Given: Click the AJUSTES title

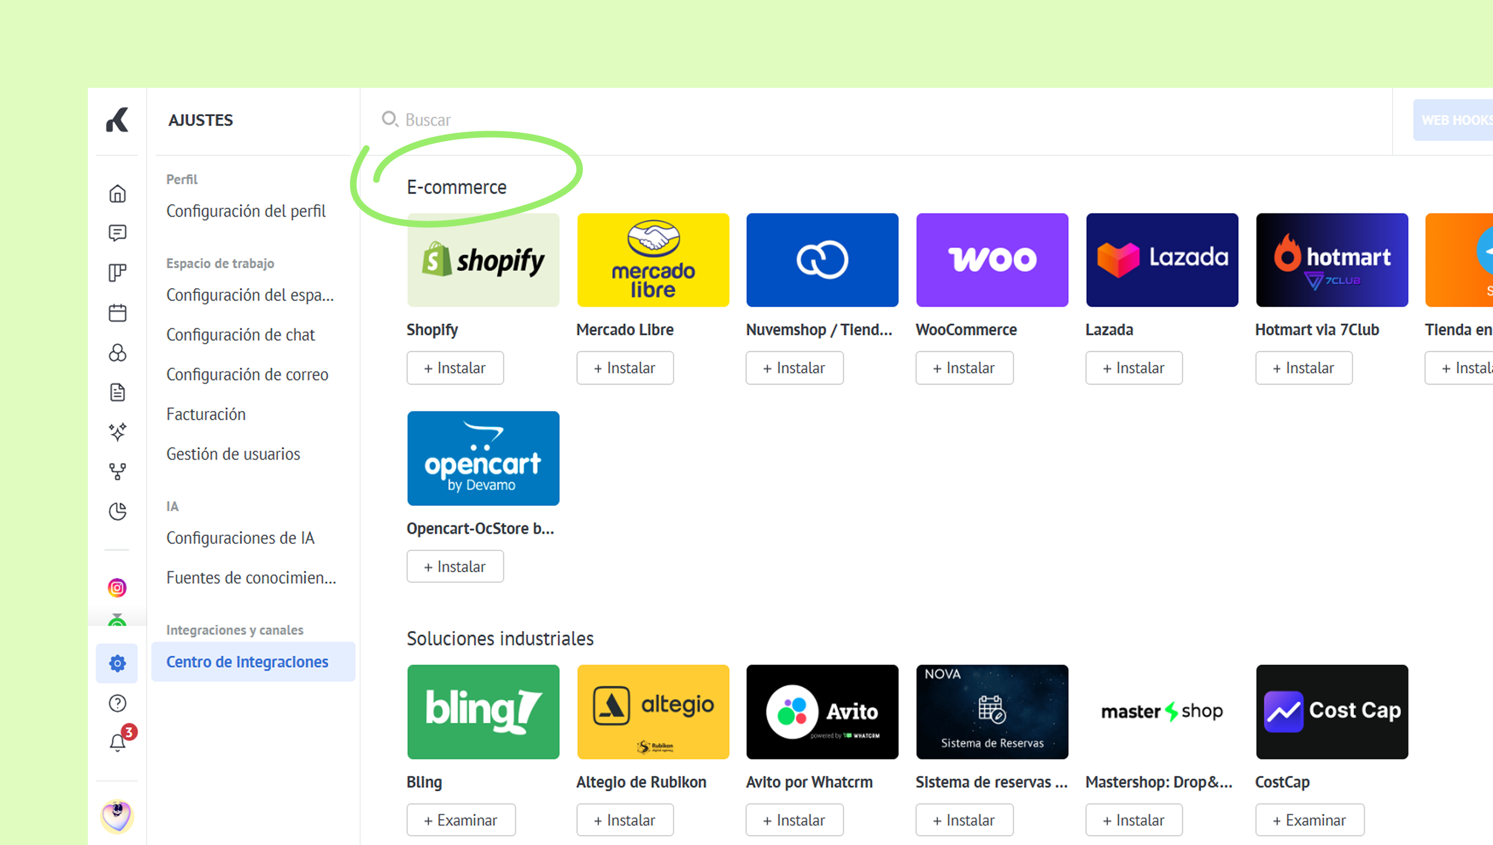Looking at the screenshot, I should 200,120.
